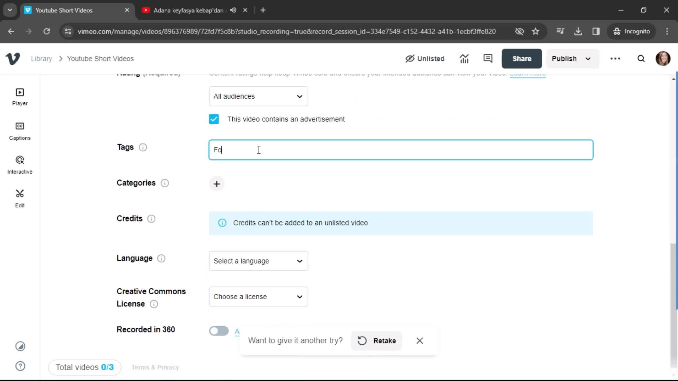Click the Library breadcrumb menu
678x381 pixels.
[41, 59]
